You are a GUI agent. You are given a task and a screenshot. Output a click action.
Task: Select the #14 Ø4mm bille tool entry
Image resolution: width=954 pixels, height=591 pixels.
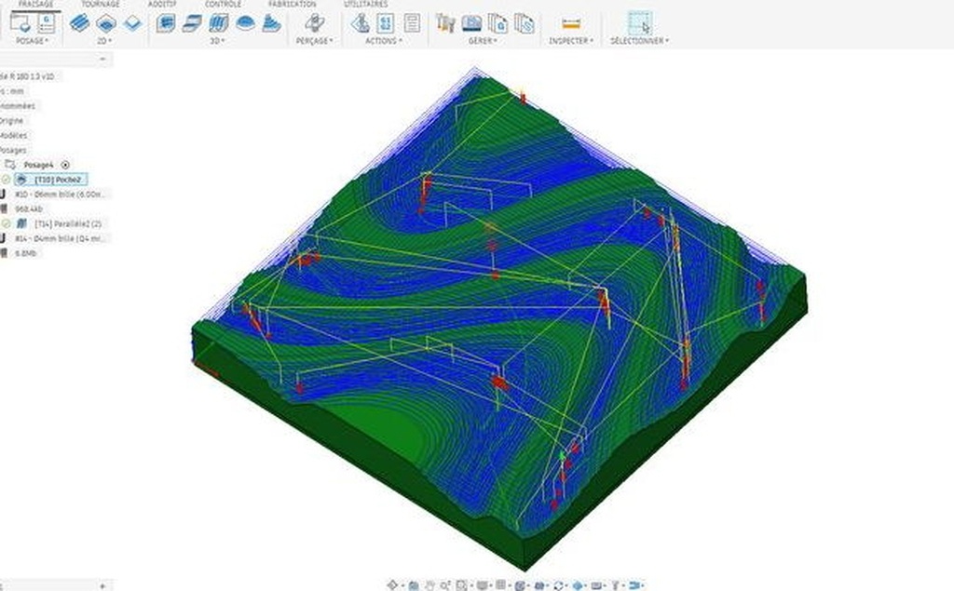tap(61, 239)
